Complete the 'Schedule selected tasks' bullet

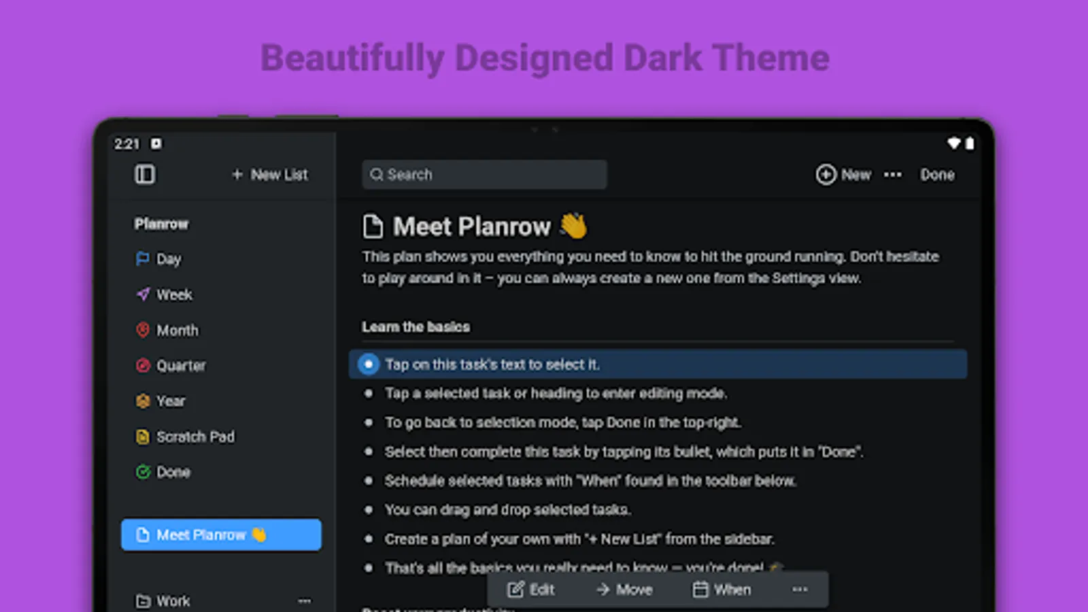coord(369,481)
